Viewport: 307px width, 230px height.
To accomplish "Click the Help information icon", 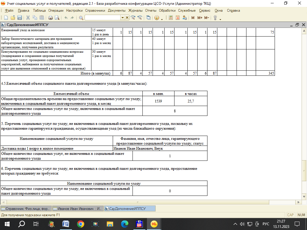I will 156,18.
